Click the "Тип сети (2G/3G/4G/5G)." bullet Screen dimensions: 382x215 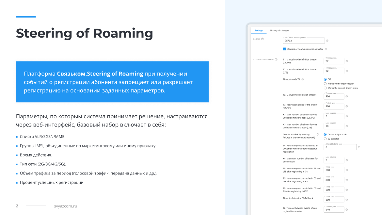[43, 164]
